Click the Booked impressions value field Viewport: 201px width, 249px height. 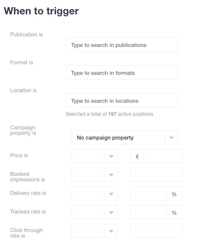[156, 175]
